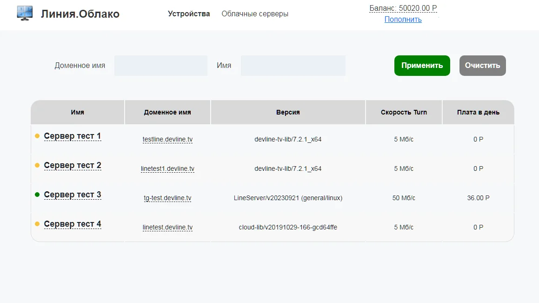Click yellow status dot of Сервер тест 1
The width and height of the screenshot is (539, 303).
tap(37, 136)
